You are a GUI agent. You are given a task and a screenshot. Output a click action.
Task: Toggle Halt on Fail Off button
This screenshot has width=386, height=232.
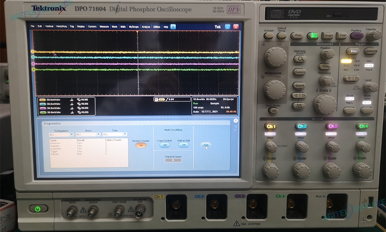(x=184, y=145)
